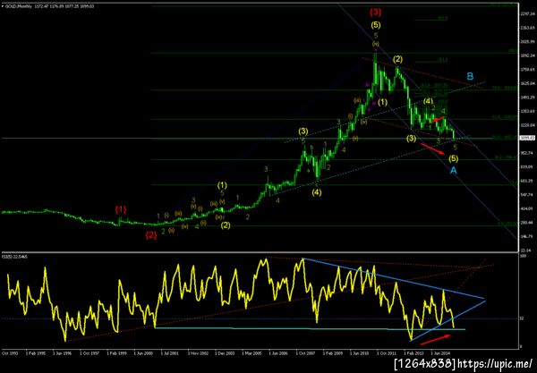Click the 1 Nov 2002 date label

click(x=197, y=352)
